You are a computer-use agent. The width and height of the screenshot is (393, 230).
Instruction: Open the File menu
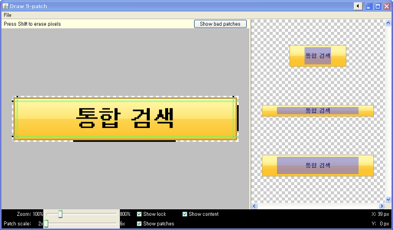7,15
